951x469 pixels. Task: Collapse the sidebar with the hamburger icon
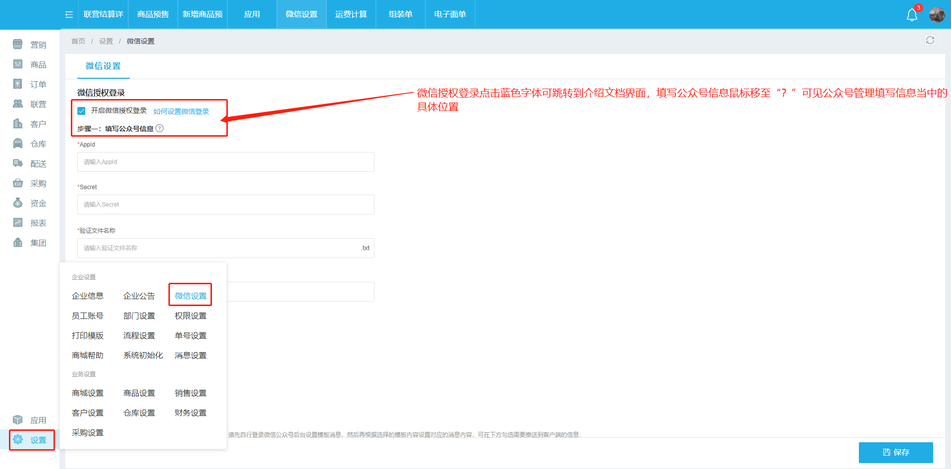[68, 14]
